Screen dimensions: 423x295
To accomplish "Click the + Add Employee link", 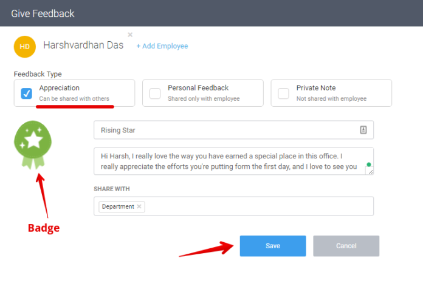I will 162,46.
